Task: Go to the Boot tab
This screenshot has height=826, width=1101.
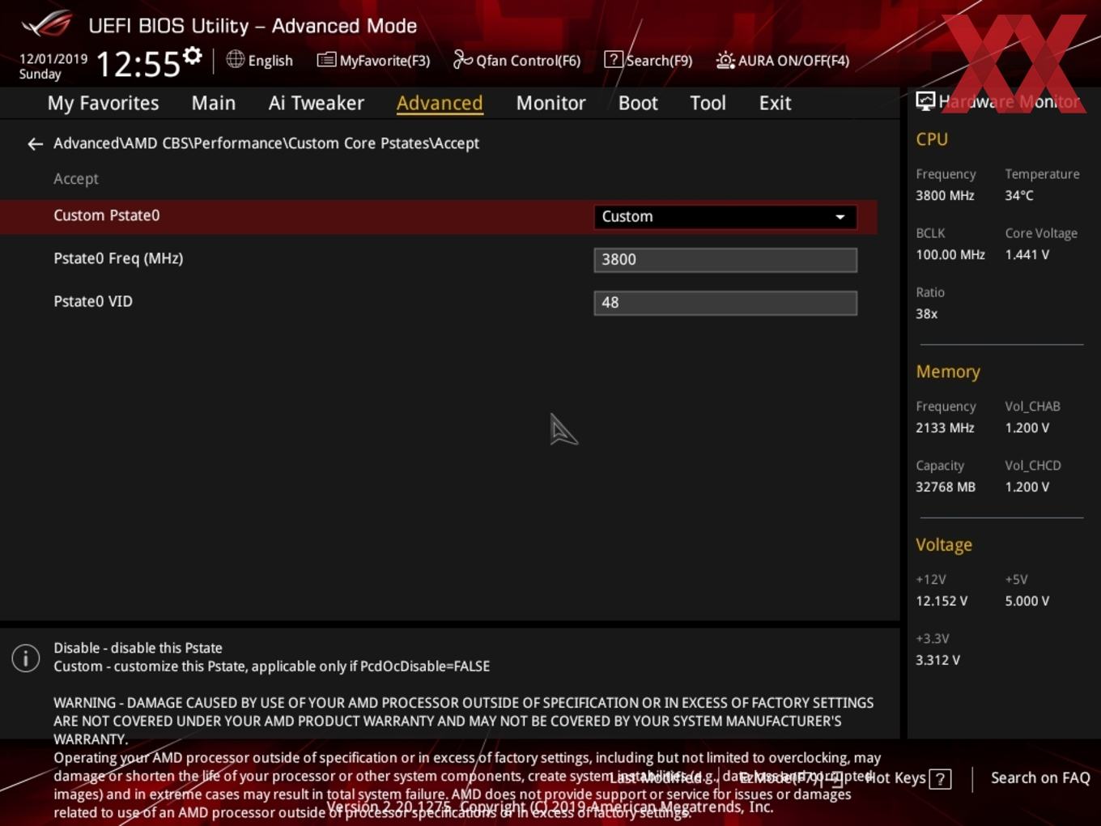Action: 638,103
